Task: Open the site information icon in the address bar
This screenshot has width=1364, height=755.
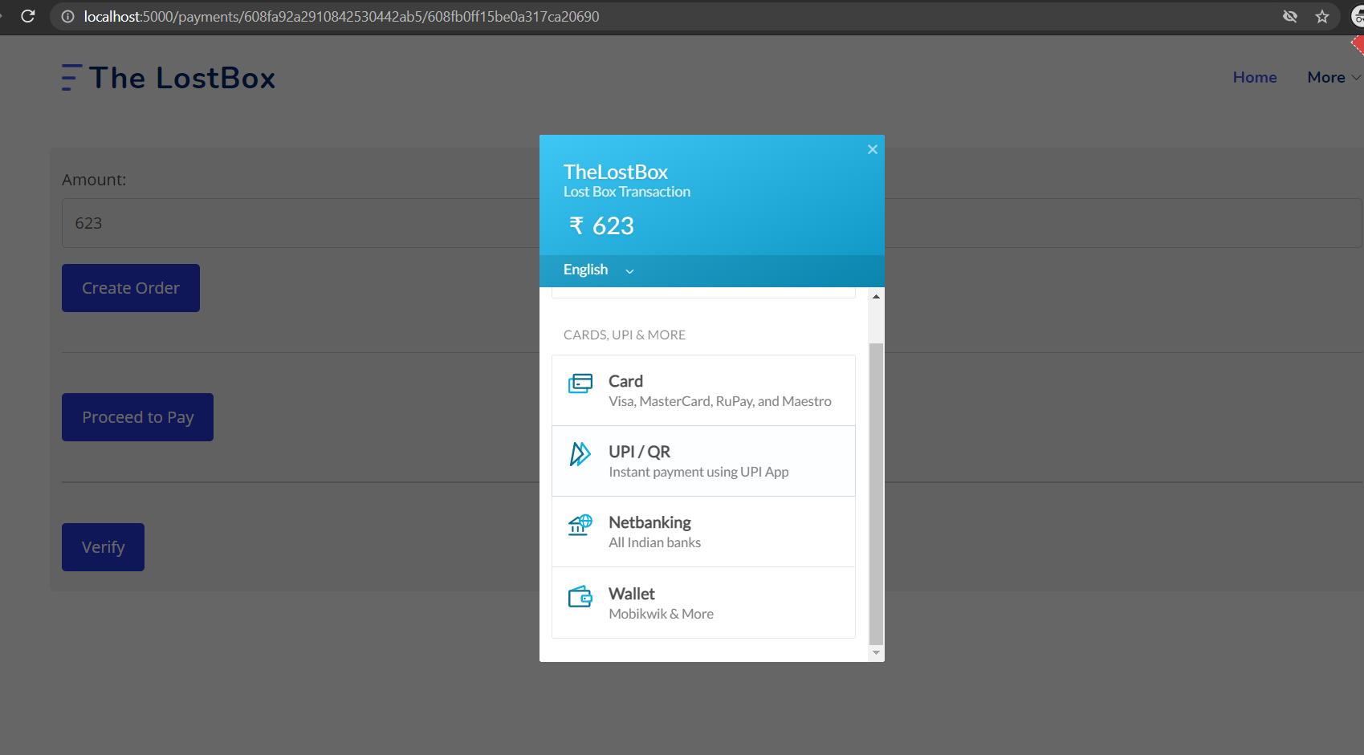Action: [68, 16]
